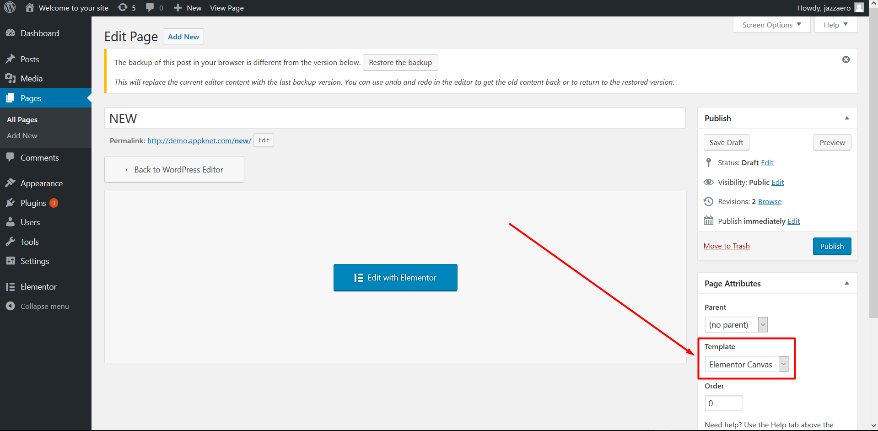This screenshot has width=878, height=431.
Task: Open the updates icon showing 5
Action: click(x=123, y=8)
